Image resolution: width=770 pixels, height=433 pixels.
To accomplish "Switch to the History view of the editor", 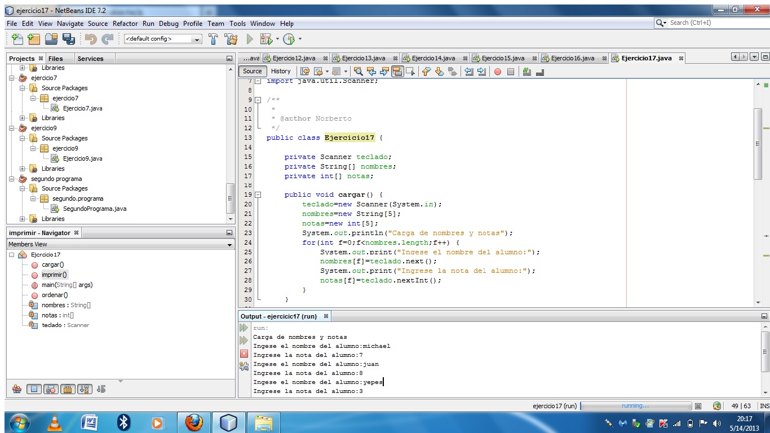I will 281,71.
